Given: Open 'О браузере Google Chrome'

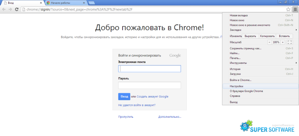Looking at the screenshot, I should pyautogui.click(x=261, y=91).
